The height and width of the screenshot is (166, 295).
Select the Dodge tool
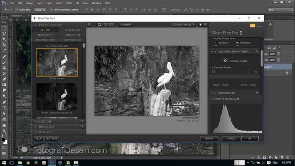coord(4,96)
